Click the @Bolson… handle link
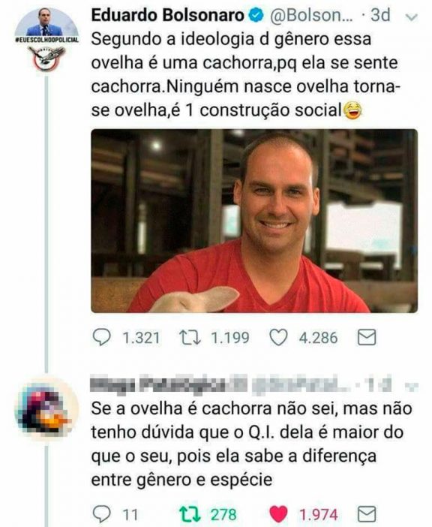432x527 pixels. pyautogui.click(x=311, y=16)
